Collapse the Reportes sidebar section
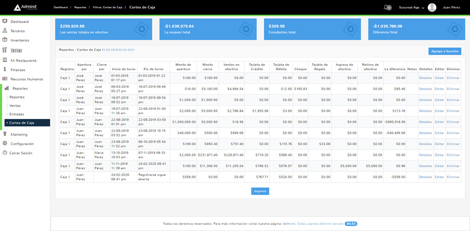Viewport: 470px width, 231px height. pyautogui.click(x=20, y=88)
